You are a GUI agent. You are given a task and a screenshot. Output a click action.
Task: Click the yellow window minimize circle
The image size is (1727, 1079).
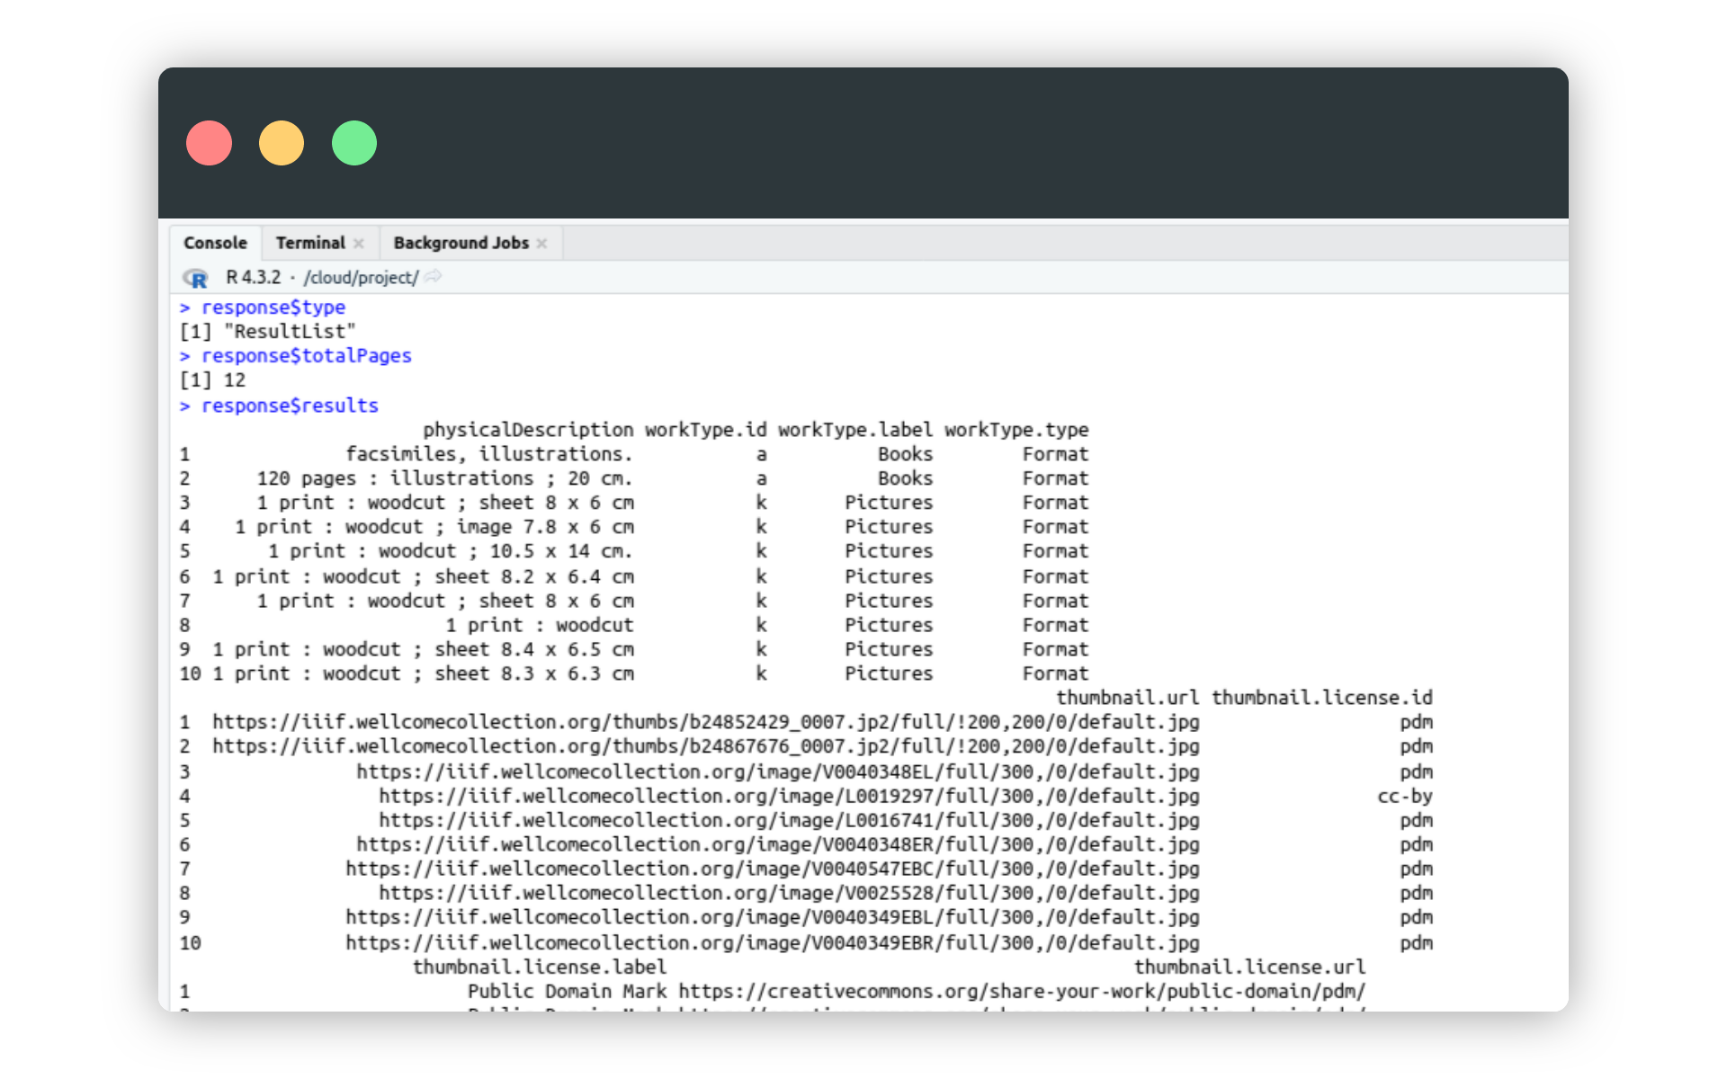(x=282, y=143)
